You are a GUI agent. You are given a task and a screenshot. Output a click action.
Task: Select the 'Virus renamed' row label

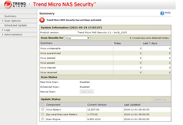coord(48,73)
